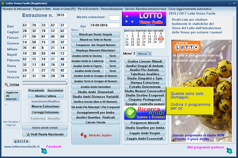This screenshot has width=238, height=158.
Task: Select day 20 in the calendar
Action: (161, 39)
